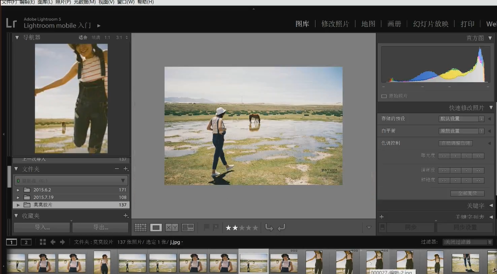
Task: Open the saved preset dropdown
Action: [x=461, y=119]
